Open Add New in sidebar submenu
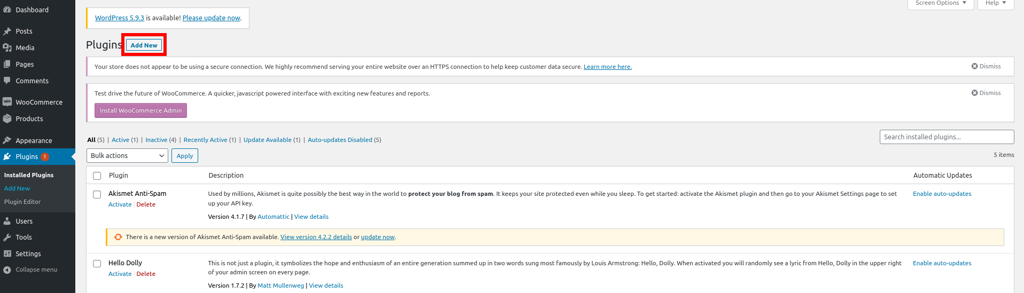The image size is (1024, 293). [x=17, y=188]
